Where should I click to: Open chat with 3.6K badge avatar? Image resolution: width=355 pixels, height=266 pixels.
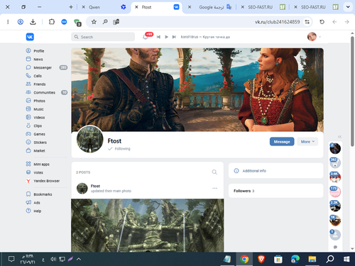[335, 177]
